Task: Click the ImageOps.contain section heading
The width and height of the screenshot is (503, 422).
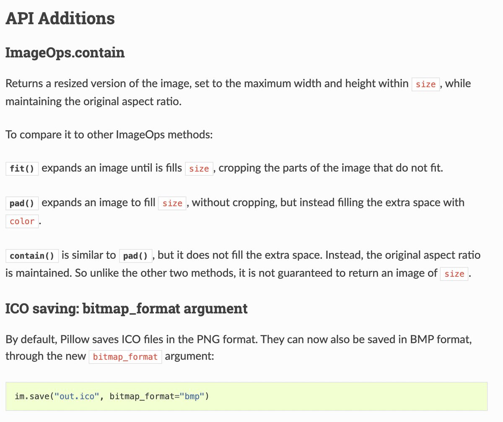Action: click(65, 53)
